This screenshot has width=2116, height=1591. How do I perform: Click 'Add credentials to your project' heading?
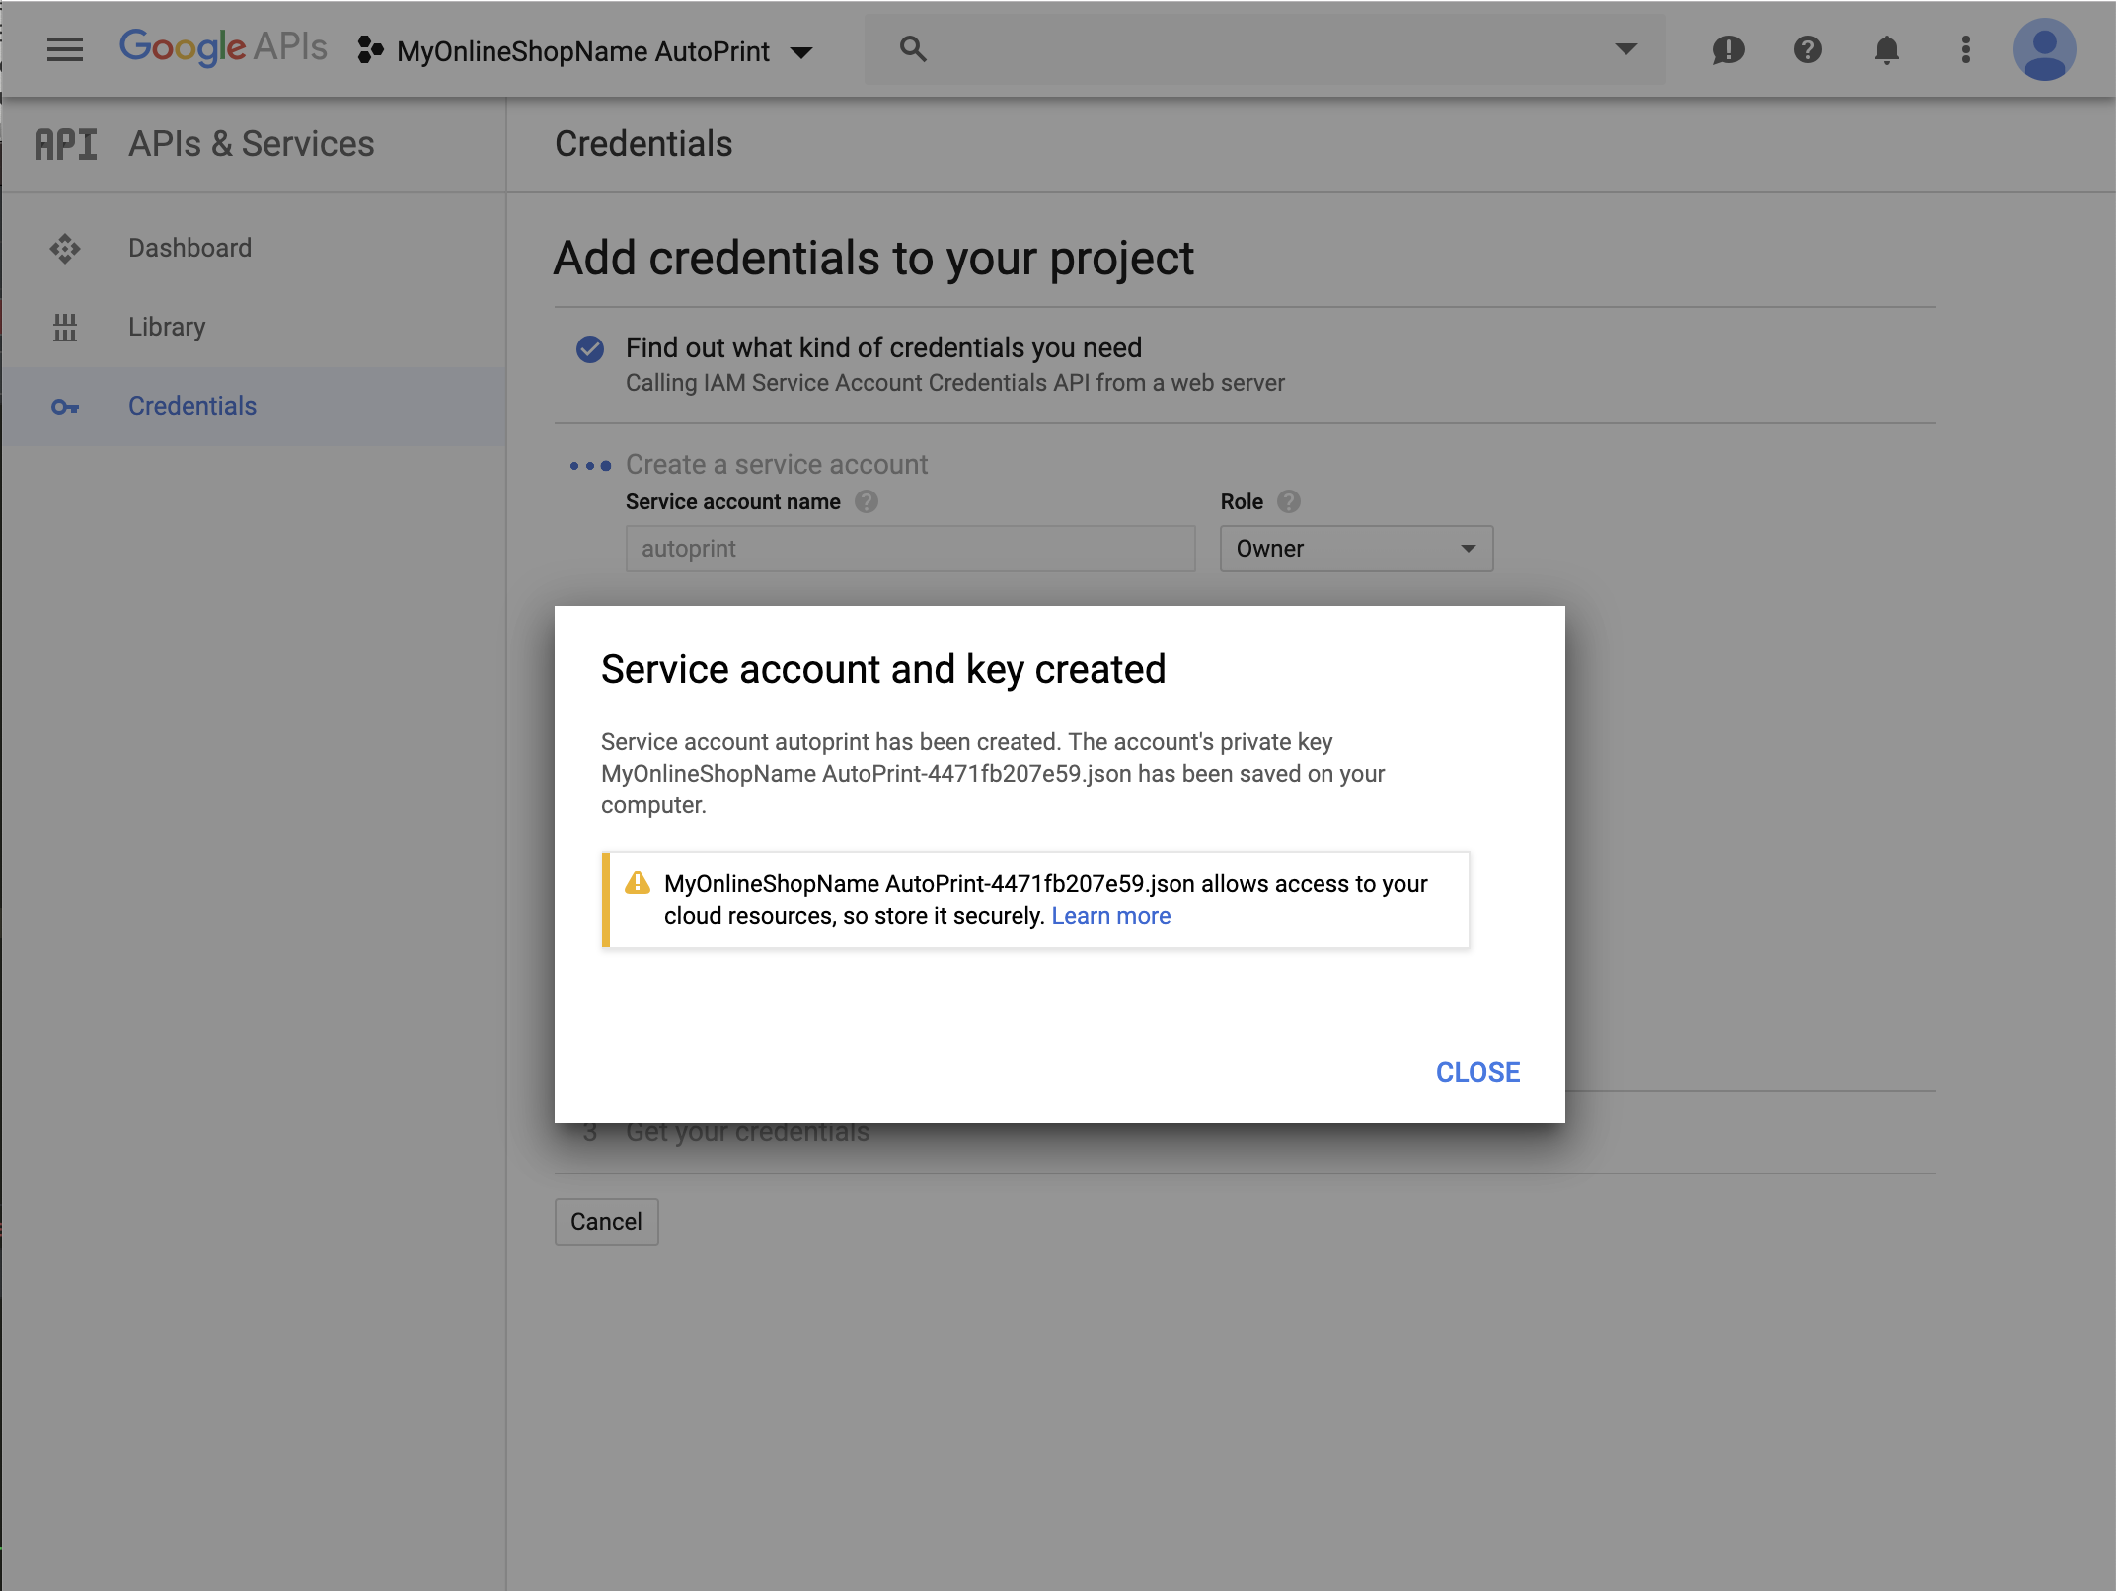tap(873, 259)
